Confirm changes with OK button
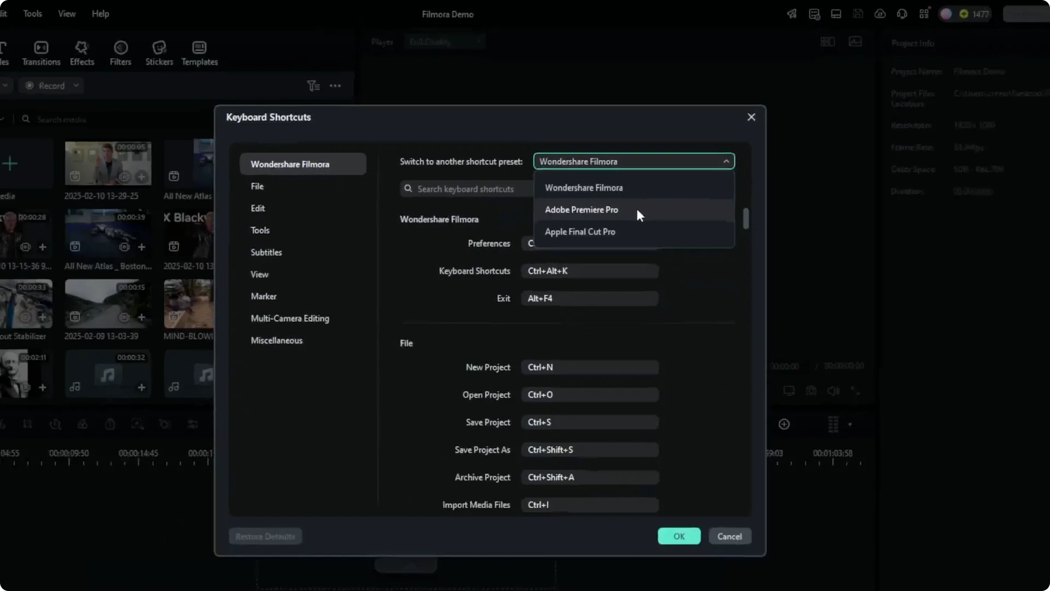This screenshot has height=591, width=1050. pos(679,536)
